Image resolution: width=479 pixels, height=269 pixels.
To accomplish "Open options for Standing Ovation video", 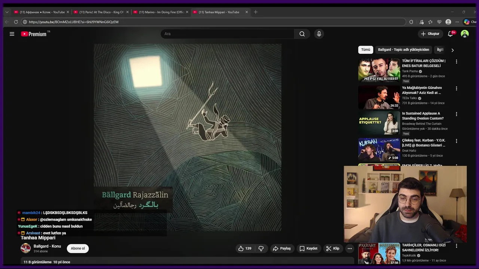I will coord(456,114).
